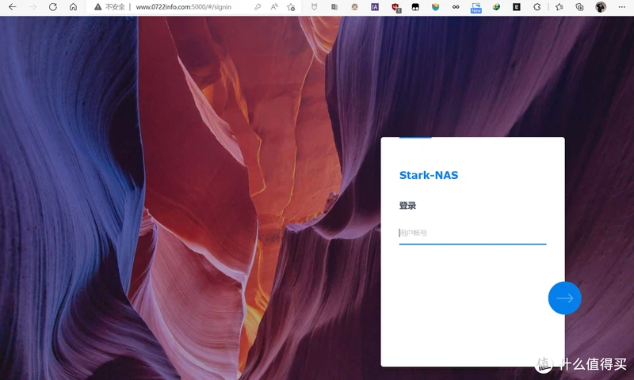Open the browser profile avatar
Viewport: 634px width, 380px height.
click(601, 7)
